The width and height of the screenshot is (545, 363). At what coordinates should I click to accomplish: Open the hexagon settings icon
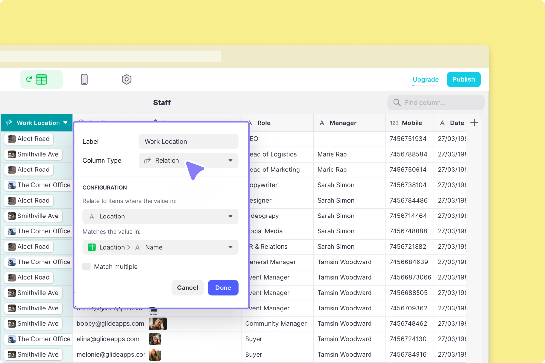click(x=127, y=79)
